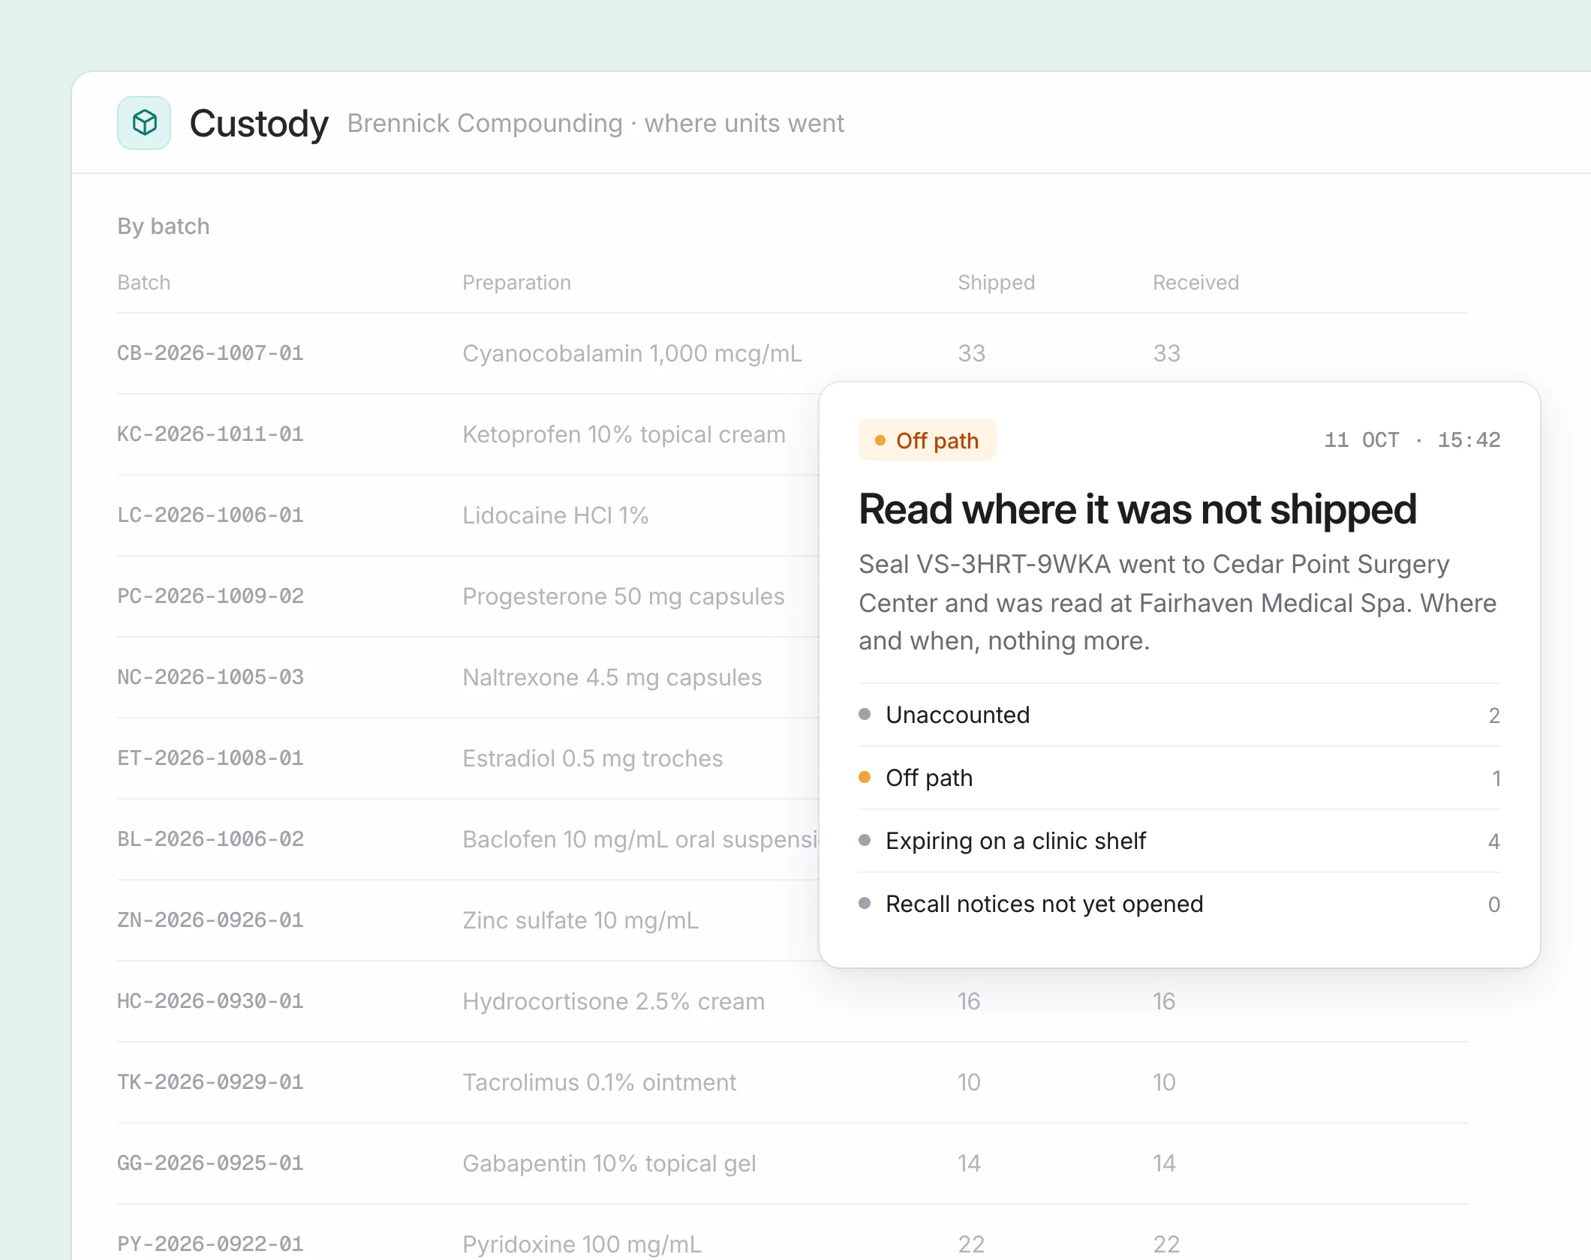Select batch LC-2026-1006-01
Image resolution: width=1591 pixels, height=1260 pixels.
(210, 515)
